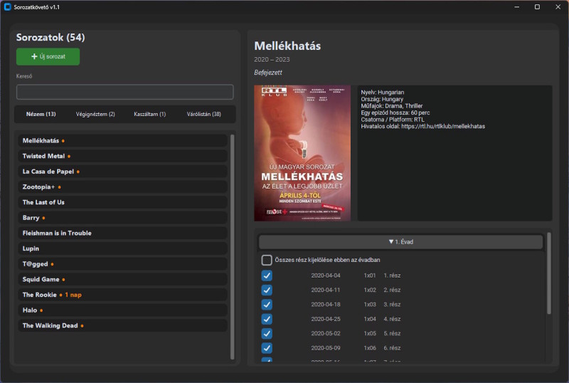Select the Zootopia+ entry
Screen dimensions: 569x383
click(122, 187)
